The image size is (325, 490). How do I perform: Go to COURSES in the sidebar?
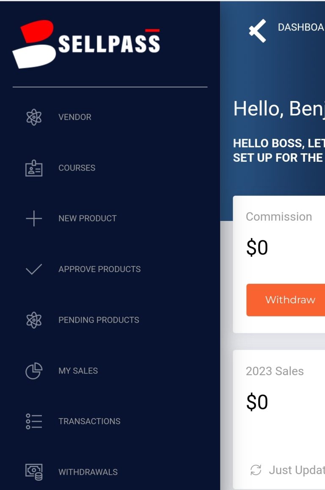77,168
